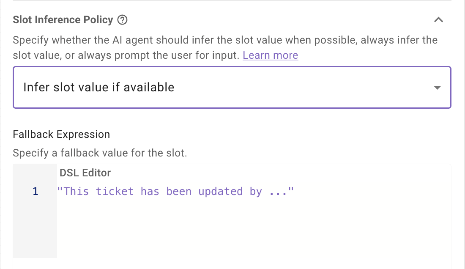465x269 pixels.
Task: Click the word 'updated' in the fallback expression
Action: pyautogui.click(x=220, y=192)
